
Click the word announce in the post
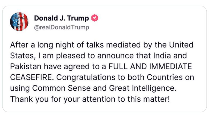pos(116,56)
